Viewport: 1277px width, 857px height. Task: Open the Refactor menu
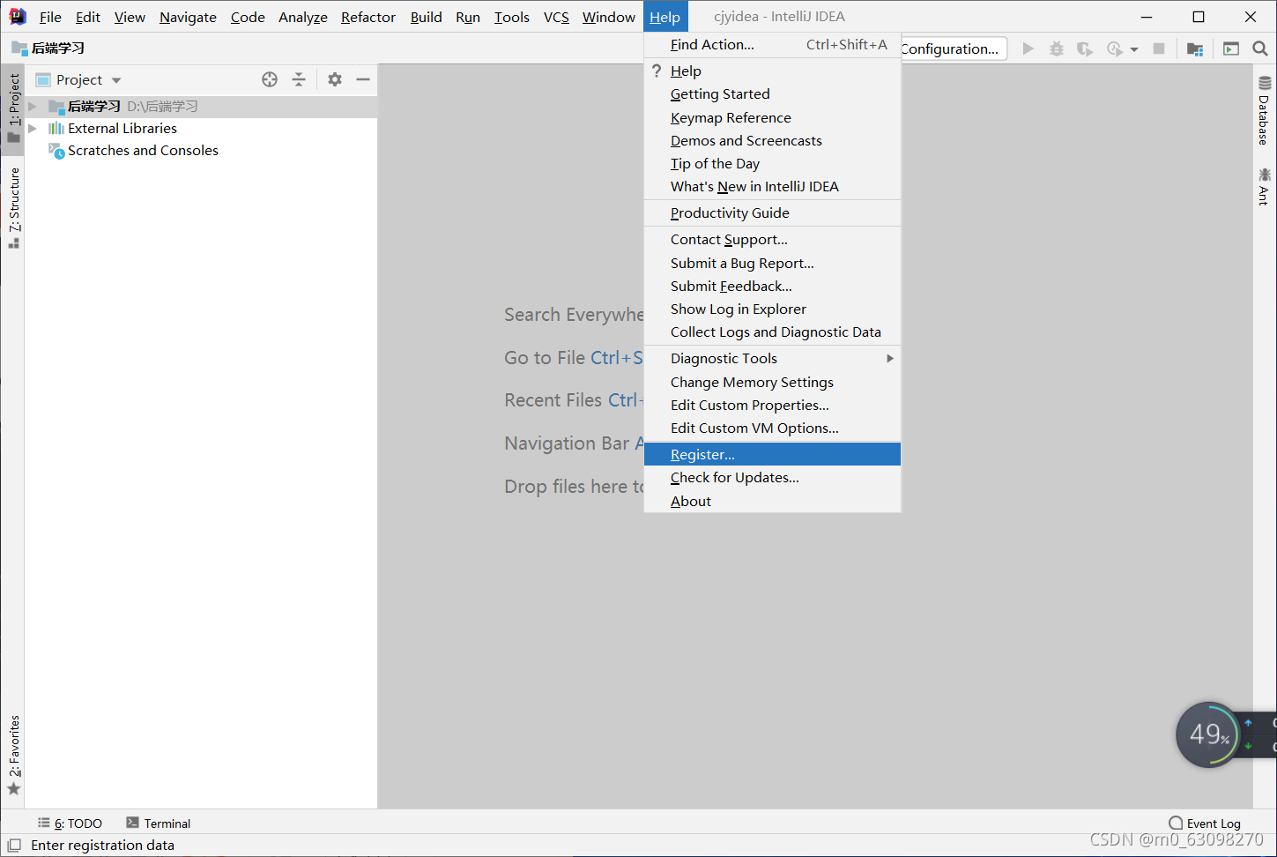tap(368, 17)
